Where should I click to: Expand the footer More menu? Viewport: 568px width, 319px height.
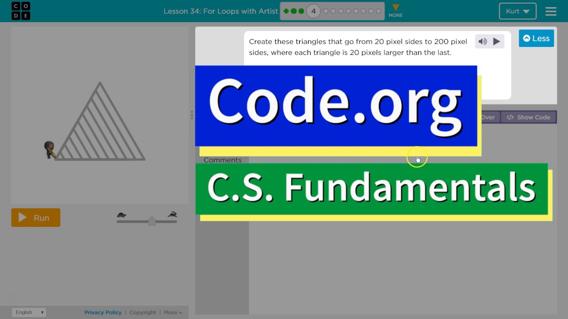[173, 312]
